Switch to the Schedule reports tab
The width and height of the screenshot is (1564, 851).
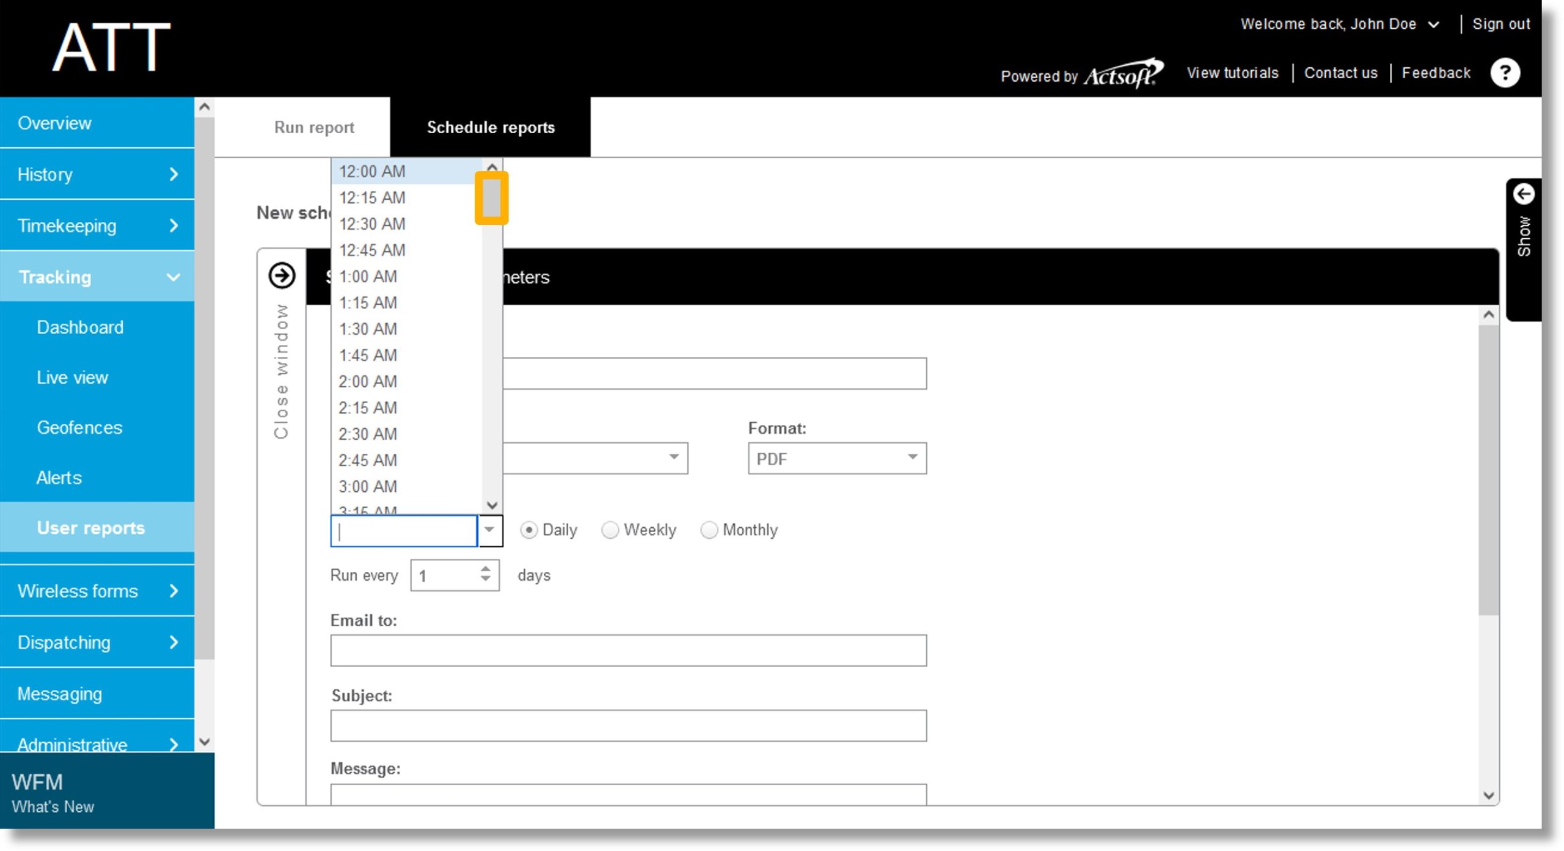click(489, 127)
